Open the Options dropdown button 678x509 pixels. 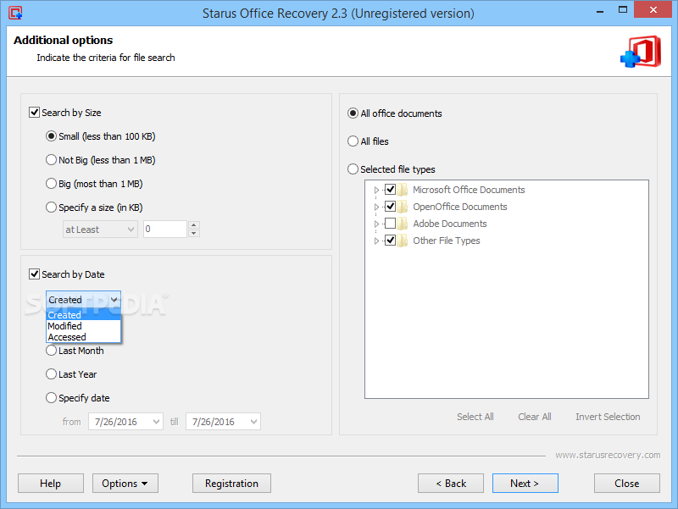pos(125,483)
